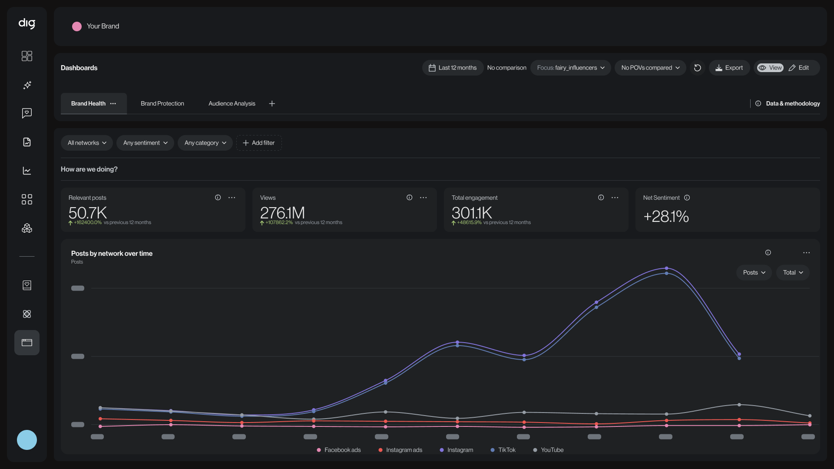
Task: Expand No POVs compared dropdown
Action: pyautogui.click(x=650, y=68)
